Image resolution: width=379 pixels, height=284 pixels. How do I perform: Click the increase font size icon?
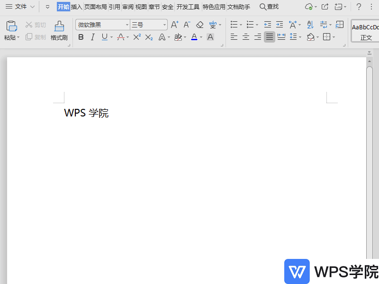pyautogui.click(x=174, y=25)
